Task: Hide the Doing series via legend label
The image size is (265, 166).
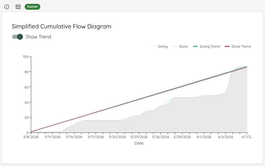Action: coord(163,46)
